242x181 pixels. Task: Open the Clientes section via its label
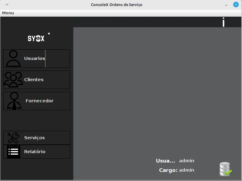tap(34, 80)
